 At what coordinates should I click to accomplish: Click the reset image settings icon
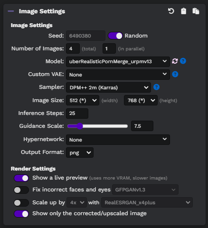pyautogui.click(x=171, y=11)
